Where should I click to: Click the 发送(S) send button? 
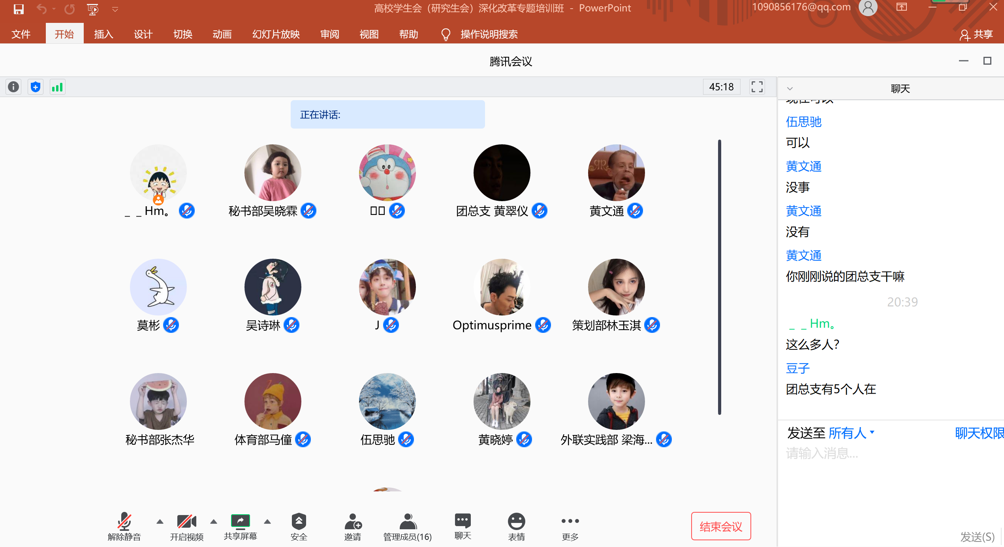pyautogui.click(x=977, y=537)
